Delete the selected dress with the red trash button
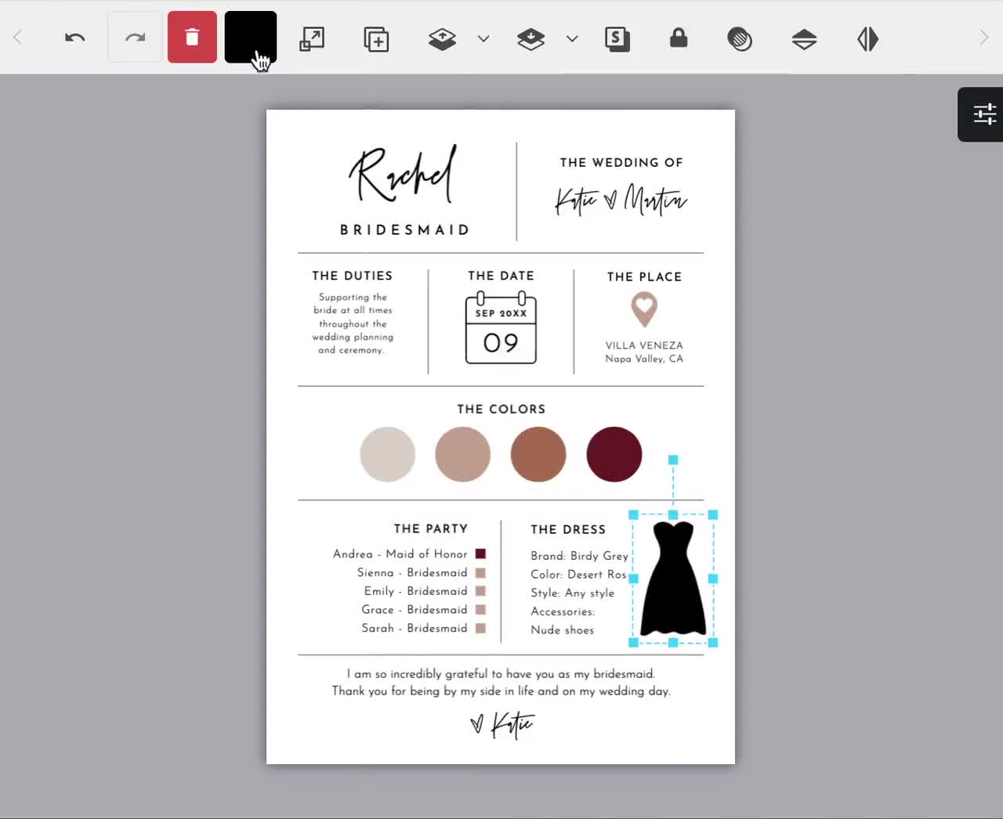Viewport: 1003px width, 819px height. (192, 37)
